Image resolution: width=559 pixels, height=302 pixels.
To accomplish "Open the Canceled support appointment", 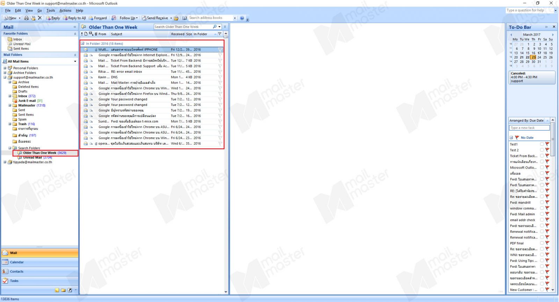I will click(531, 77).
